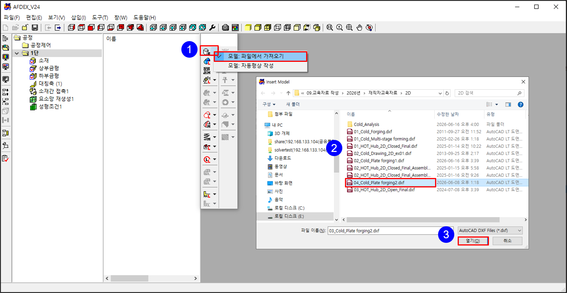
Task: Click the 파일 이름 input field
Action: coord(391,230)
